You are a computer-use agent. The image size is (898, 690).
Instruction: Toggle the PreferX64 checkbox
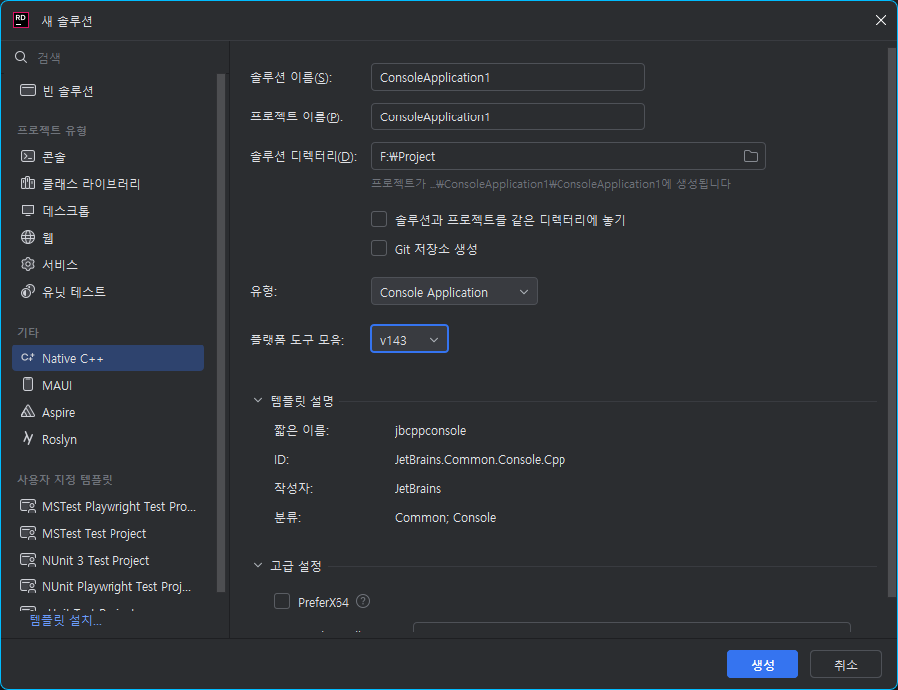[x=281, y=601]
